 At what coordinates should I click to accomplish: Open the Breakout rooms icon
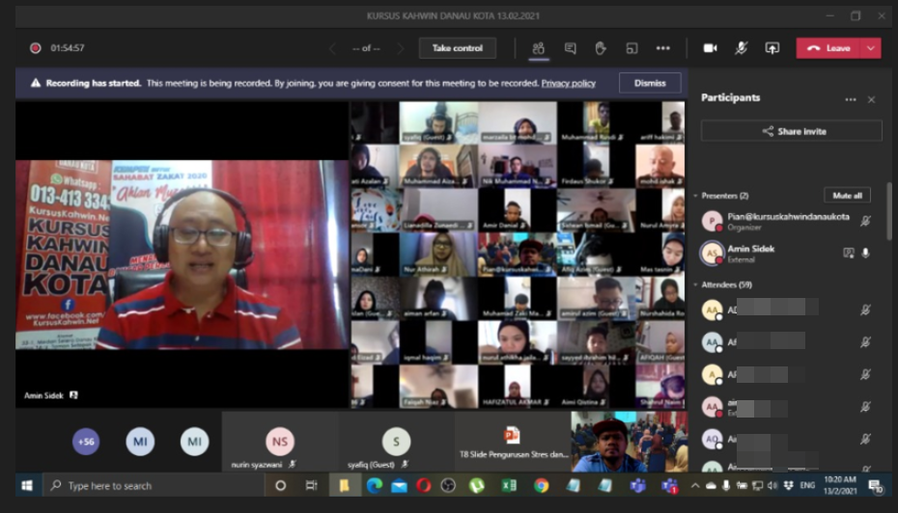pyautogui.click(x=631, y=48)
